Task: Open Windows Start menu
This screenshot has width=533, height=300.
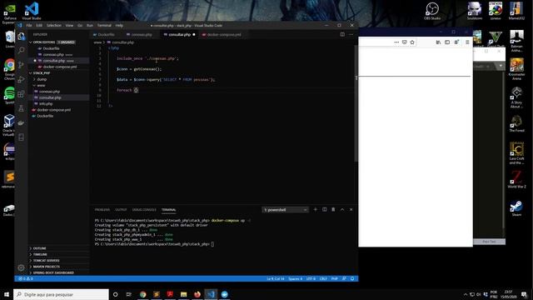Action: tap(7, 294)
